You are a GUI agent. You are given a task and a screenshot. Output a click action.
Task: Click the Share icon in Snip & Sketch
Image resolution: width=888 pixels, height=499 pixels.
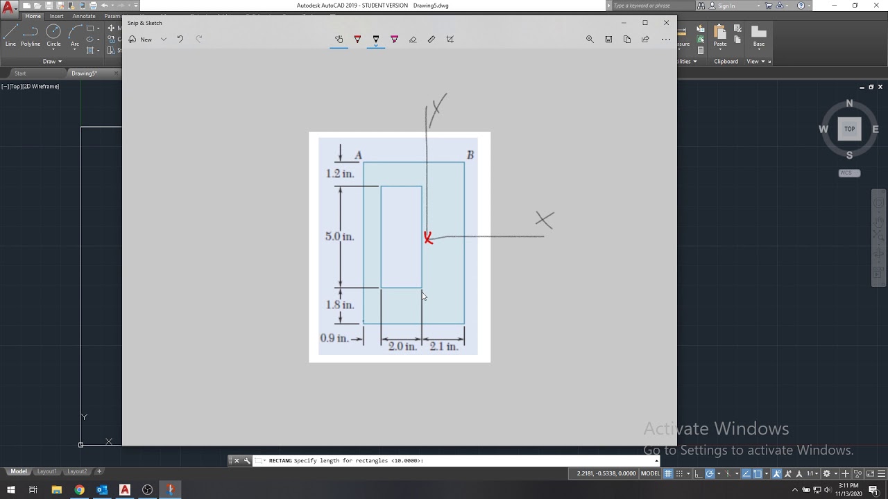tap(645, 40)
